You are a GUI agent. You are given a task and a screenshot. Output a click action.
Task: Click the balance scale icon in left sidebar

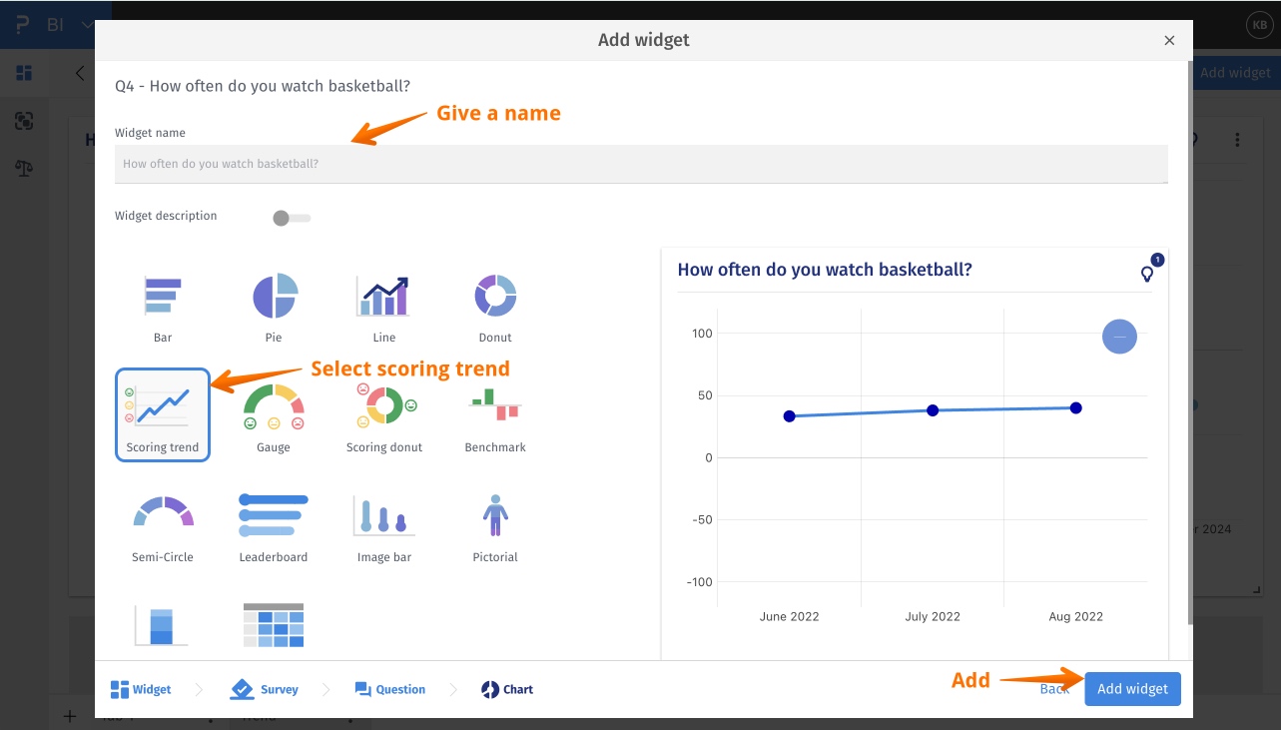click(24, 168)
